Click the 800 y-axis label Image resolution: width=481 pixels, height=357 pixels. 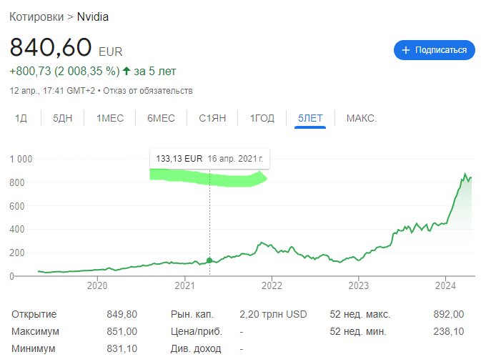tap(17, 182)
